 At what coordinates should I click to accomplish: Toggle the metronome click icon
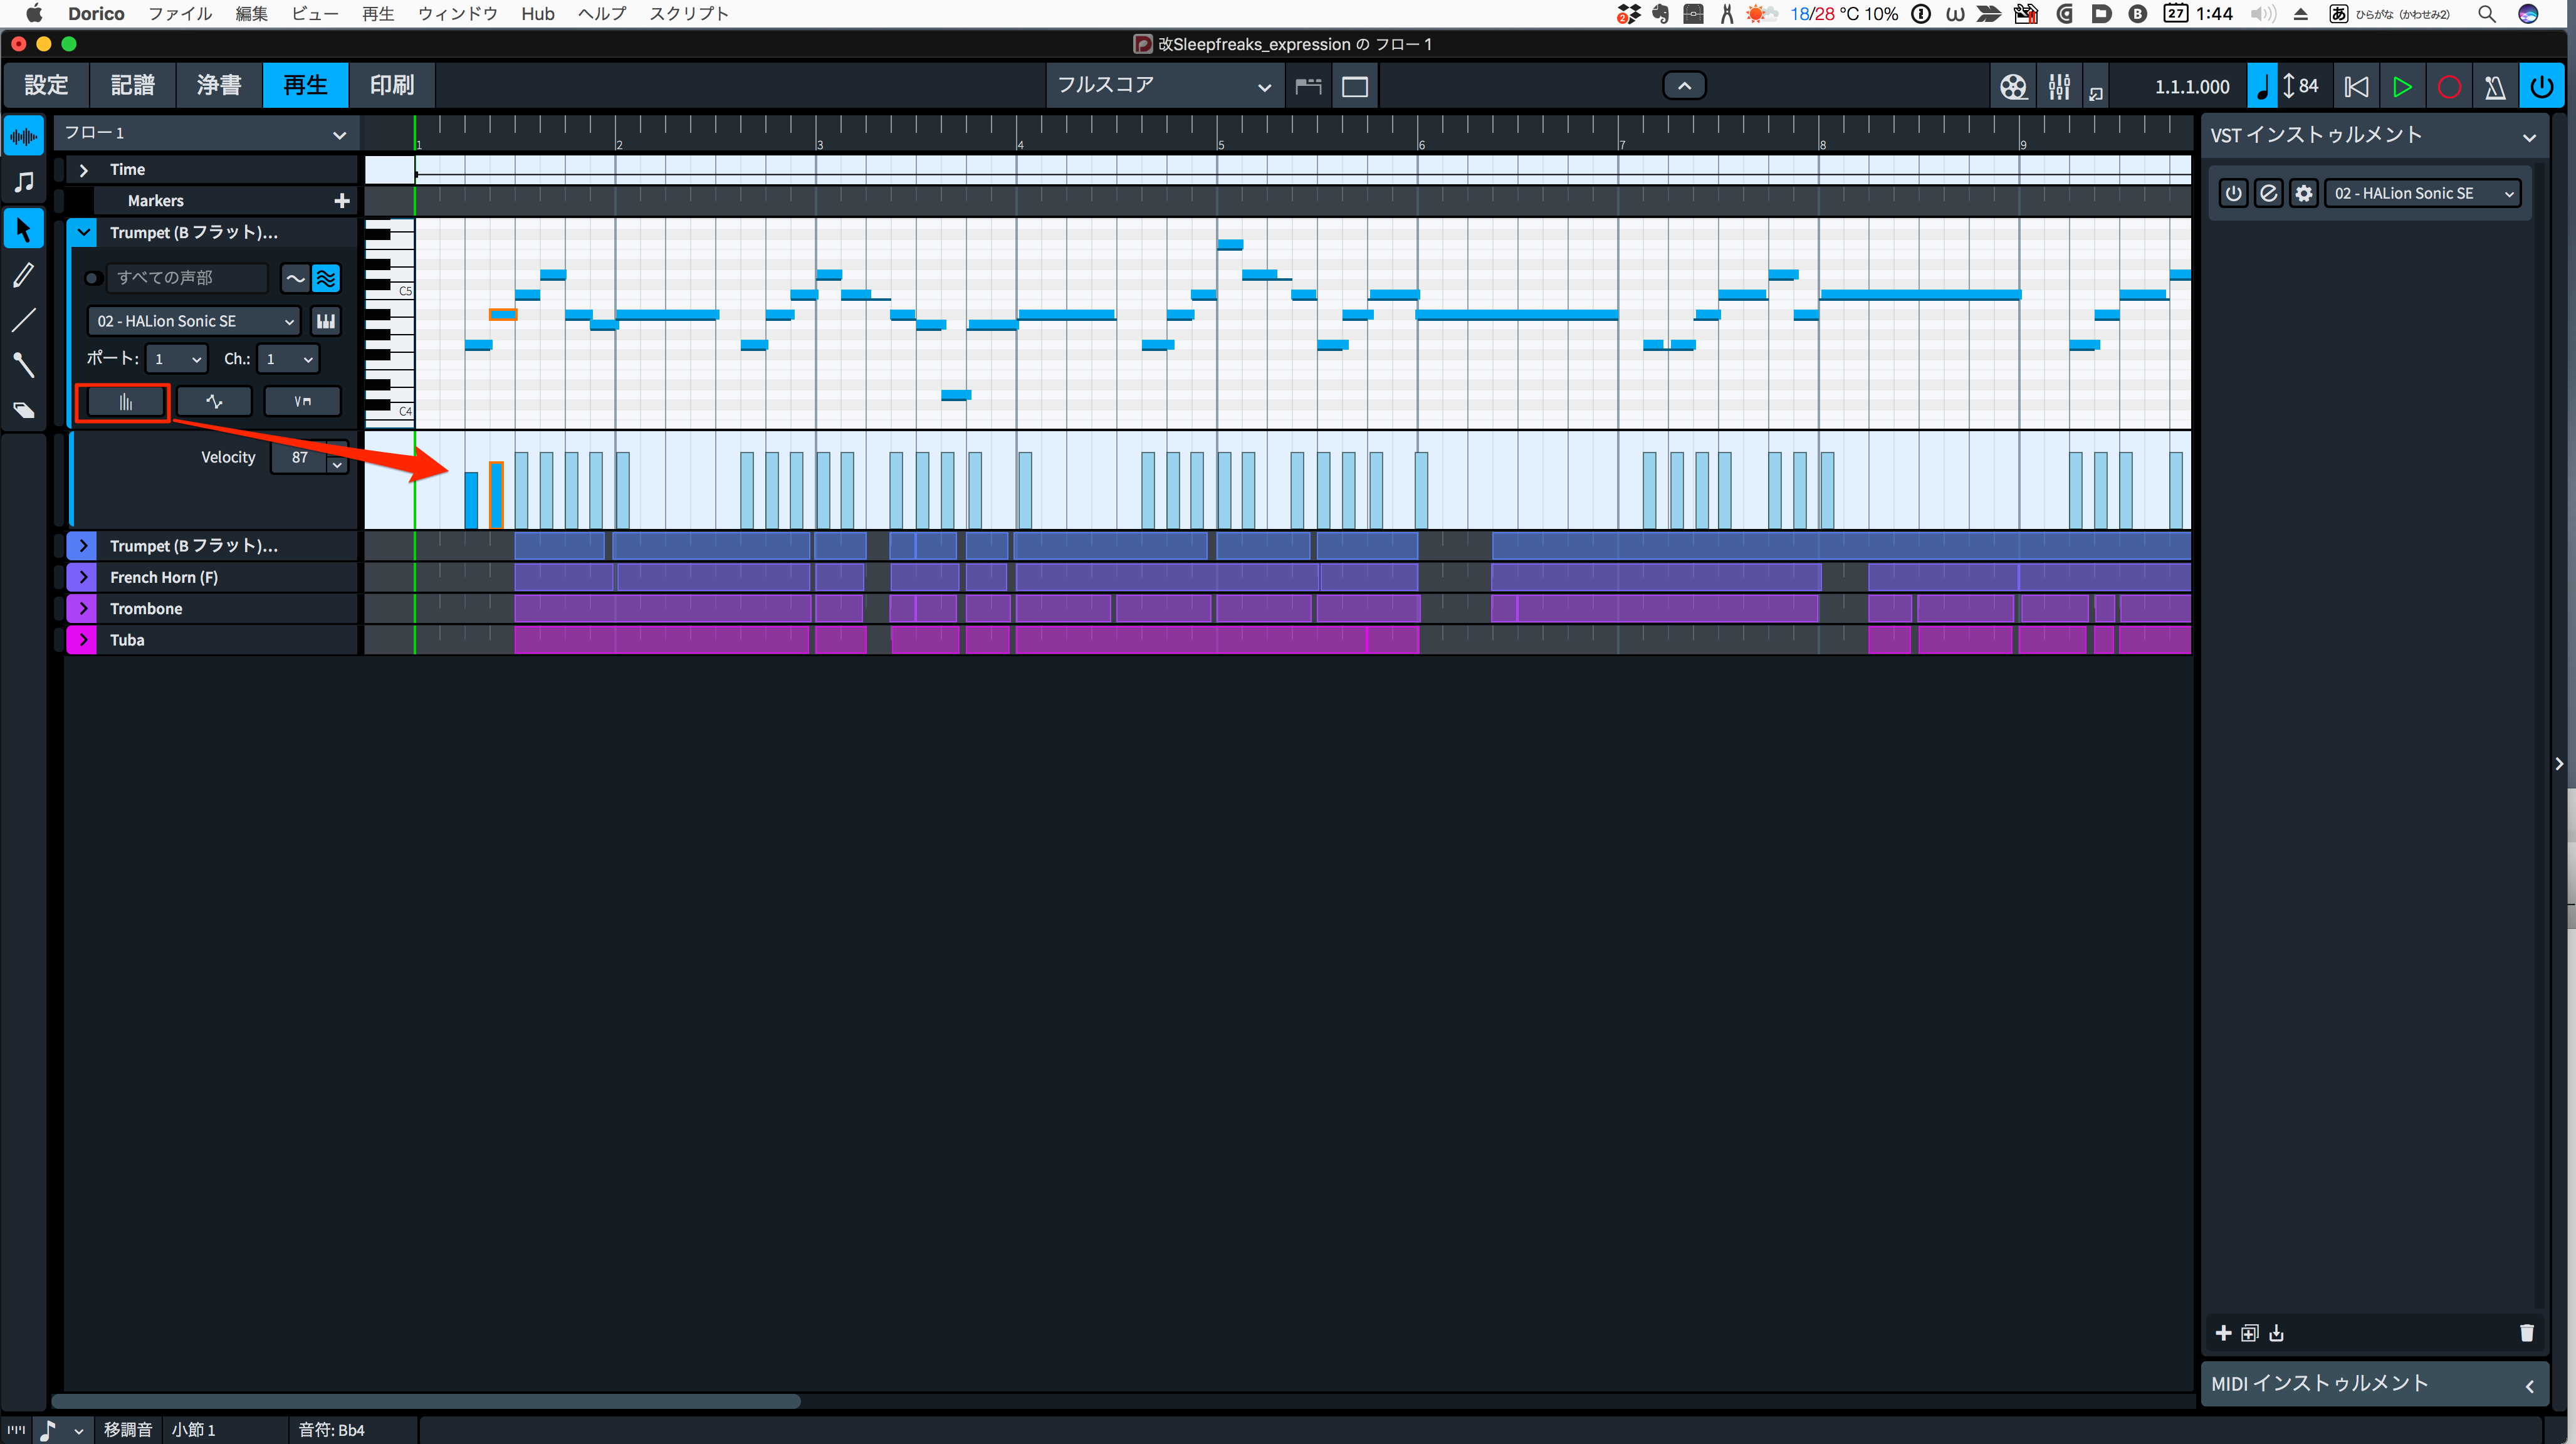tap(2494, 87)
